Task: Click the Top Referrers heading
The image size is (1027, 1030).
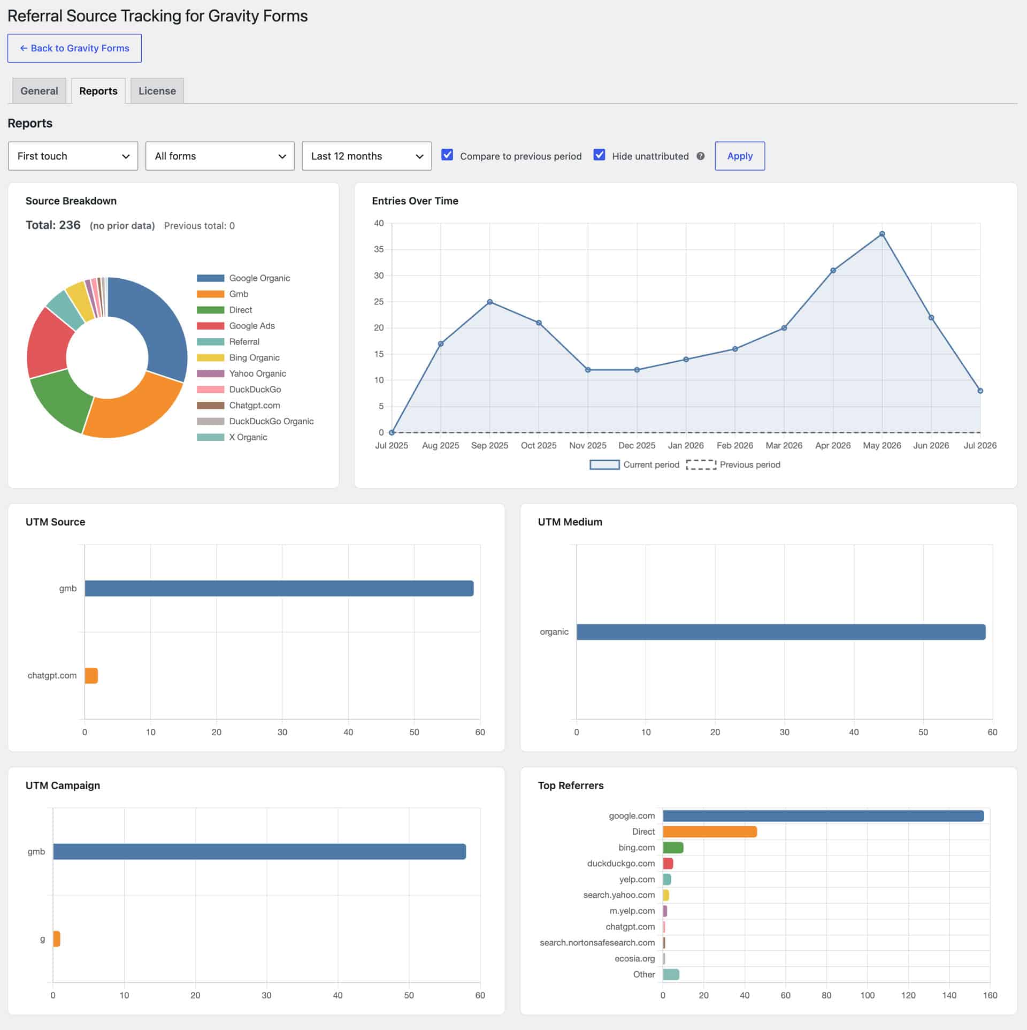Action: click(x=571, y=786)
